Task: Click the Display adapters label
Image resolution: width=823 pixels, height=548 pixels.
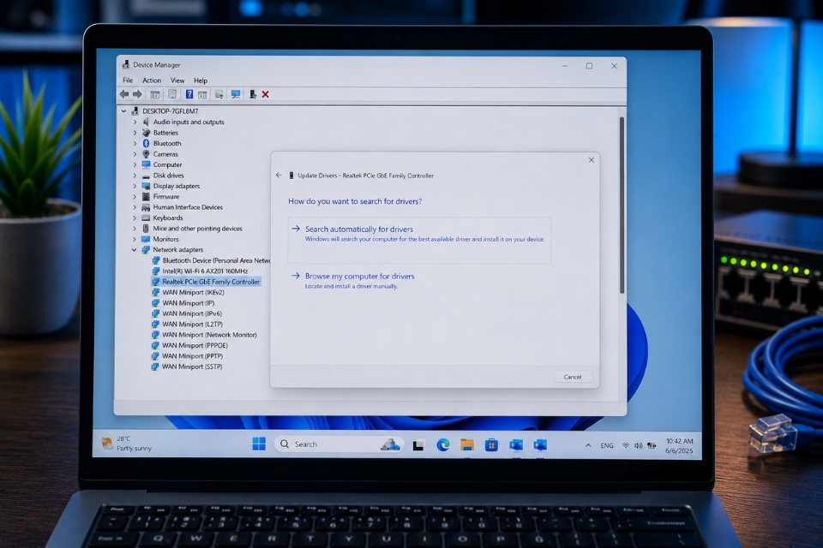Action: (177, 186)
